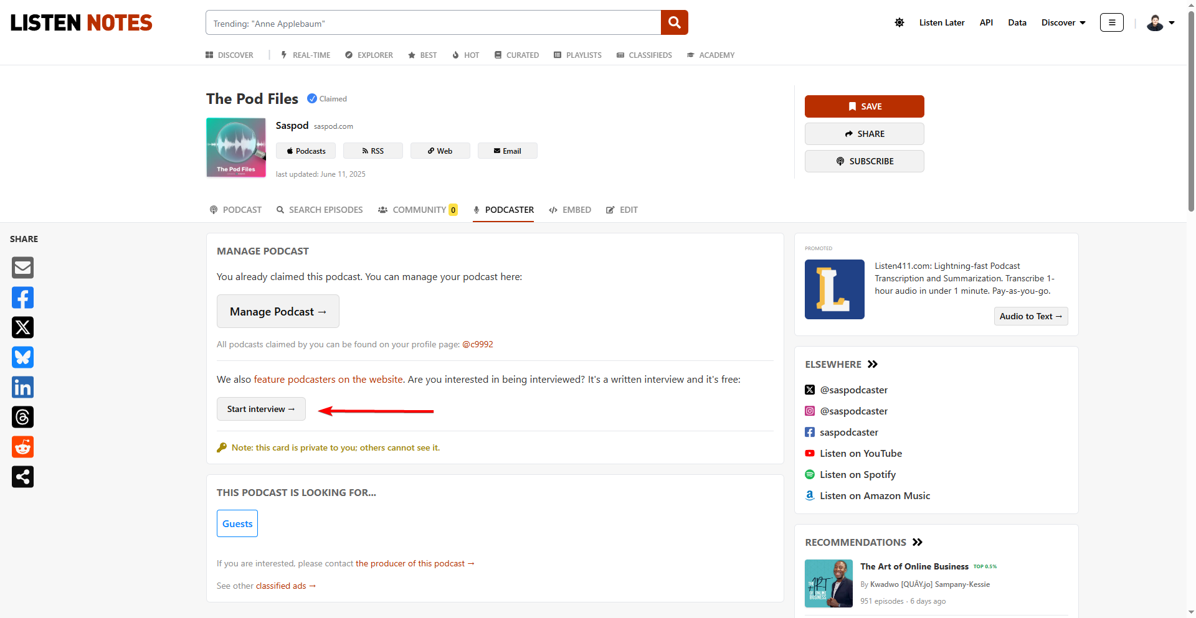Click the Manage Podcast button
Image resolution: width=1196 pixels, height=618 pixels.
278,311
